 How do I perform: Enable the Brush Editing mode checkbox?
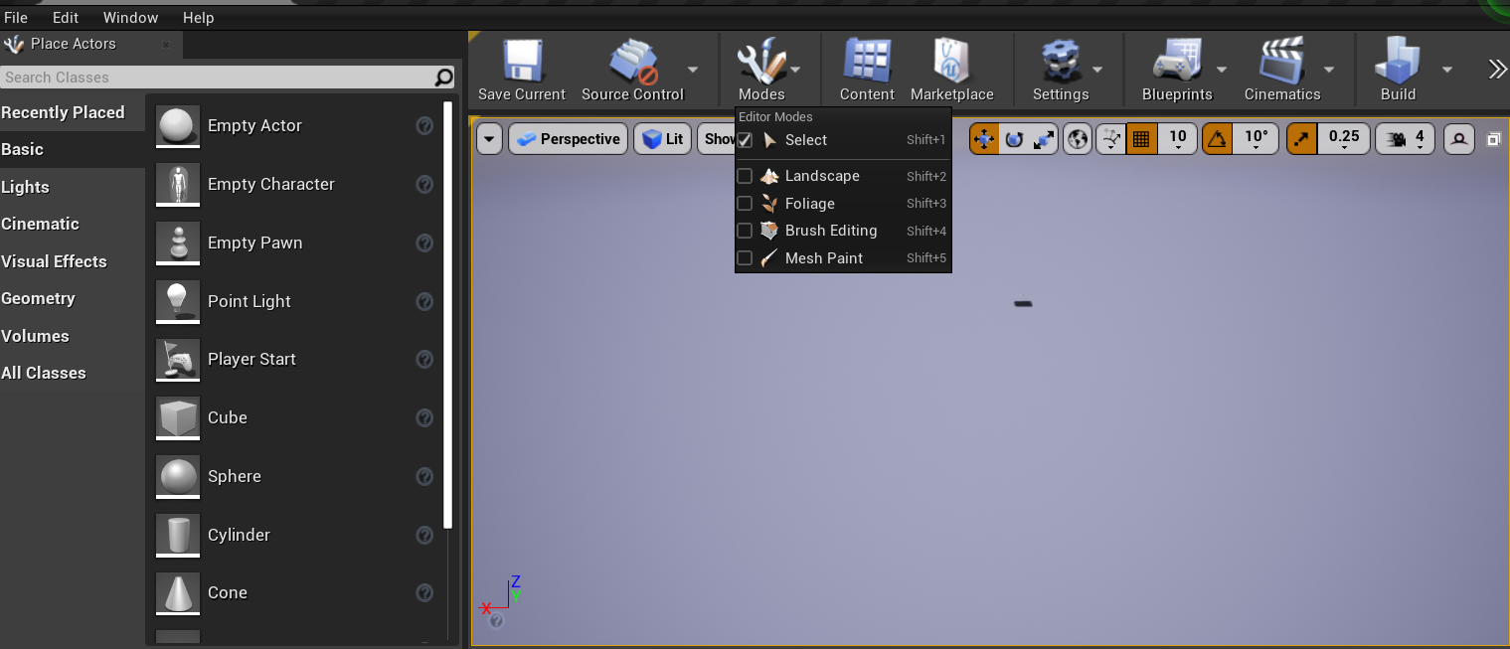(x=745, y=231)
